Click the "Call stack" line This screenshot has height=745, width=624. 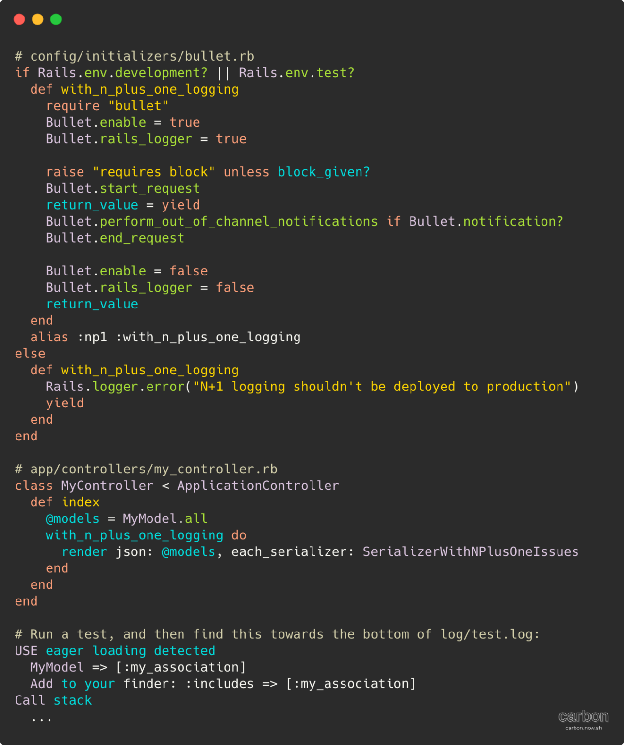tap(53, 700)
